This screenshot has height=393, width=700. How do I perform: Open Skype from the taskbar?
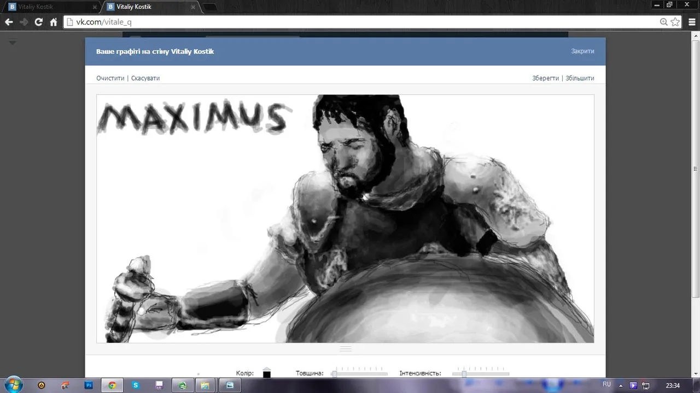click(x=136, y=385)
